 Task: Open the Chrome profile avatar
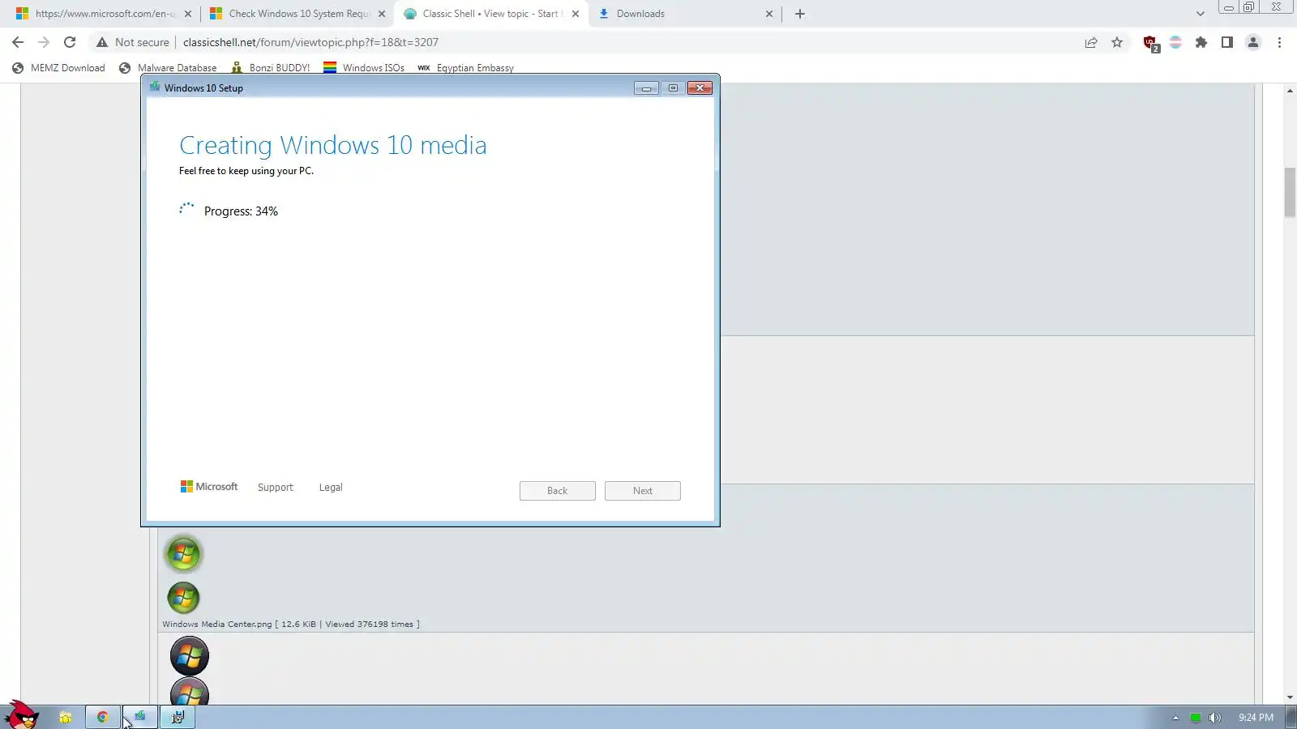[1253, 42]
